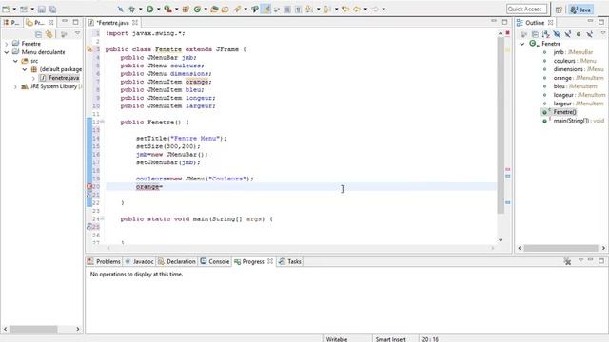This screenshot has height=342, width=609.
Task: Toggle Link with Editor in Project Explorer
Action: coord(49,34)
